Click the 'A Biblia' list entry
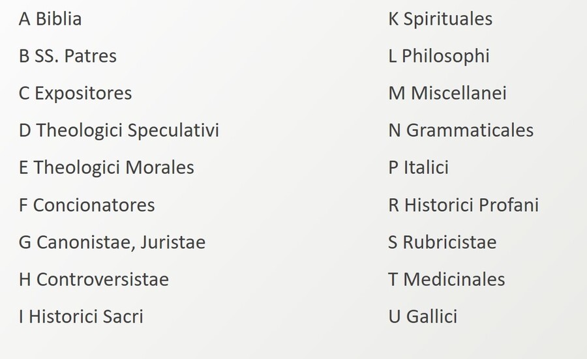The image size is (587, 359). (x=50, y=19)
